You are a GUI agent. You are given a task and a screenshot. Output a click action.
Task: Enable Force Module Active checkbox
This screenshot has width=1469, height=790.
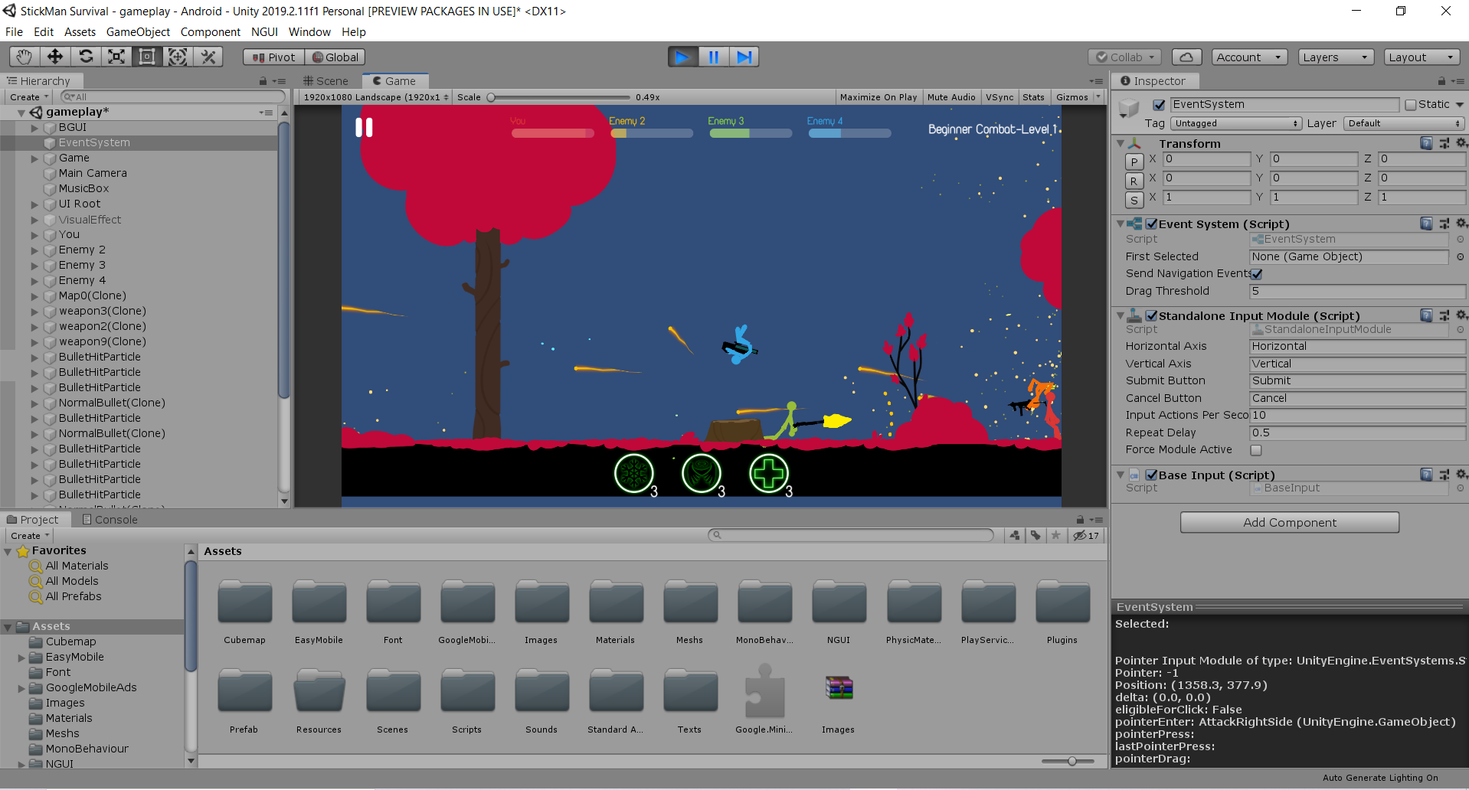1256,450
